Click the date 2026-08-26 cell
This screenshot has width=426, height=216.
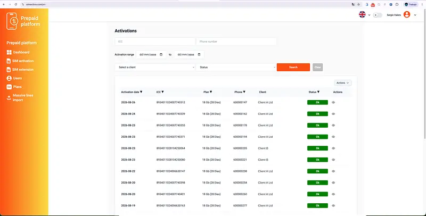click(128, 103)
